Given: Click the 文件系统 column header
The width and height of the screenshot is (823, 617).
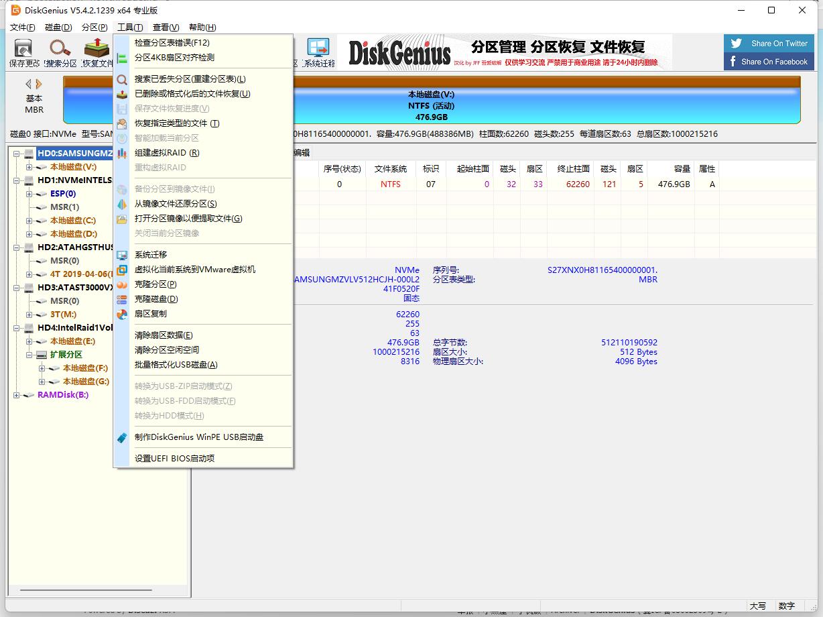Looking at the screenshot, I should click(x=391, y=169).
